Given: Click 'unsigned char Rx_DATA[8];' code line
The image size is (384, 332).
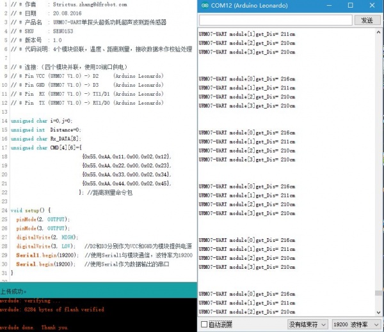Looking at the screenshot, I should [45, 139].
